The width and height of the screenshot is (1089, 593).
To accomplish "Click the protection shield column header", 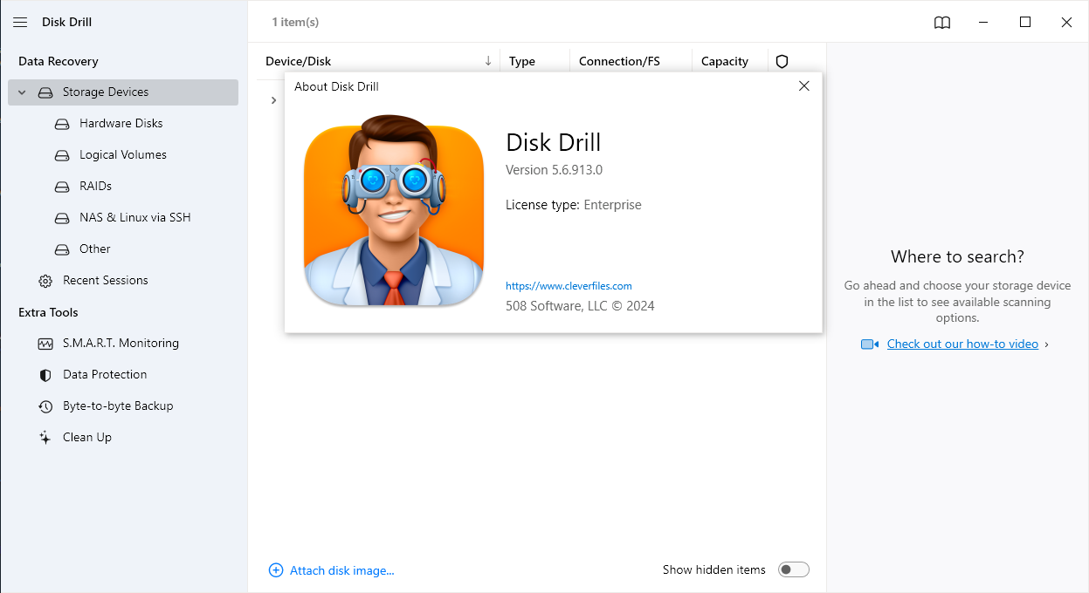I will (782, 62).
